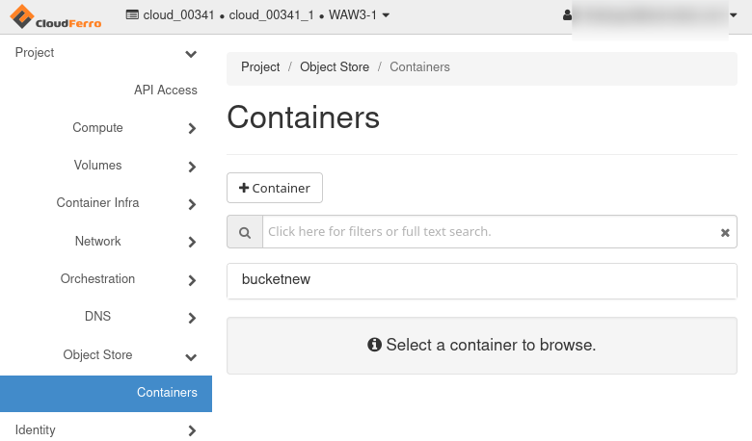Expand the DNS section chevron

pyautogui.click(x=192, y=318)
